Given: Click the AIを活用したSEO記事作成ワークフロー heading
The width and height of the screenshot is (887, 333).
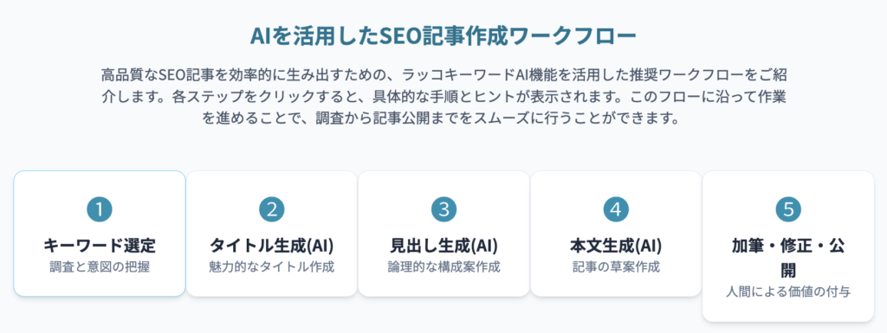Looking at the screenshot, I should click(443, 36).
